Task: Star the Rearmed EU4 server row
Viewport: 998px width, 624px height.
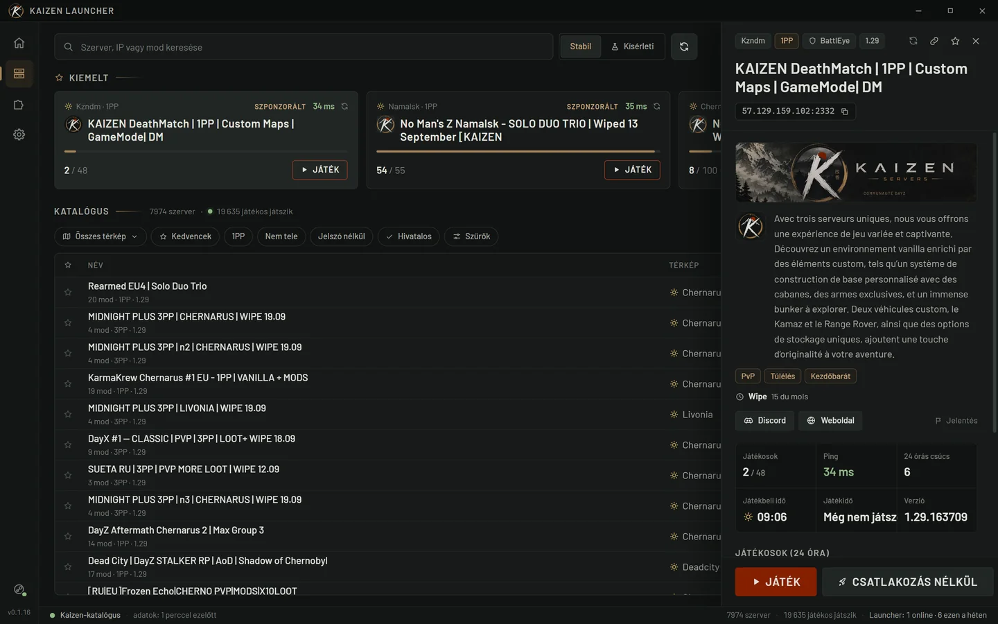Action: pos(68,293)
